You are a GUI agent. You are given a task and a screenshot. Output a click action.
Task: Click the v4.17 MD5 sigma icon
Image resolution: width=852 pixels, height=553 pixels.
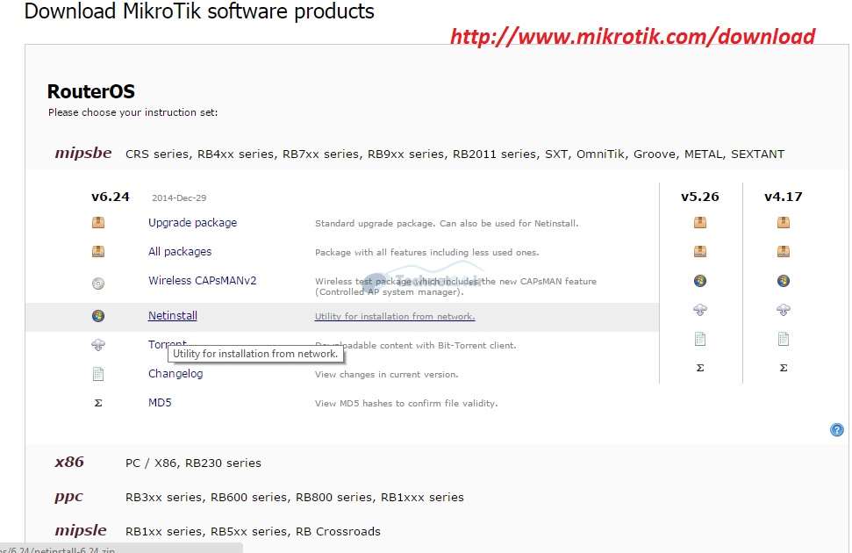783,368
